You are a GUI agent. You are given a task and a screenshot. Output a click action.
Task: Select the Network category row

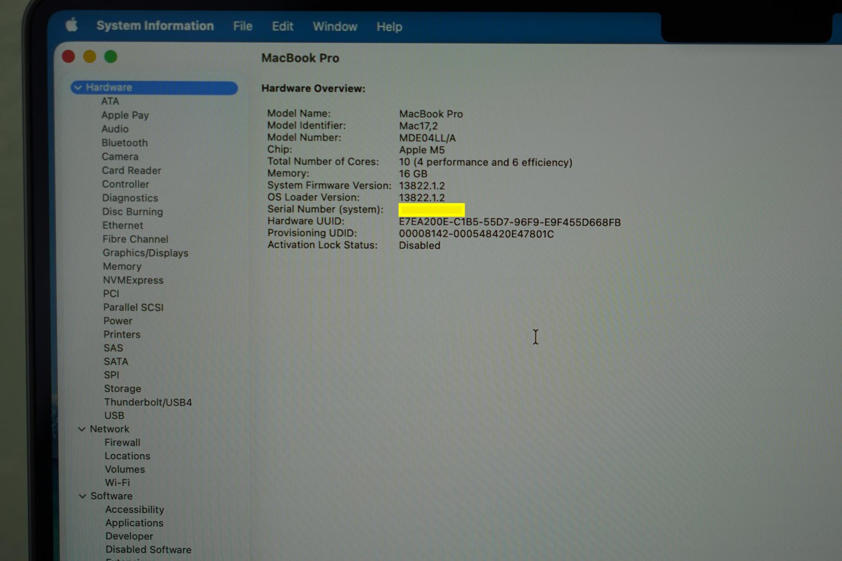tap(110, 429)
